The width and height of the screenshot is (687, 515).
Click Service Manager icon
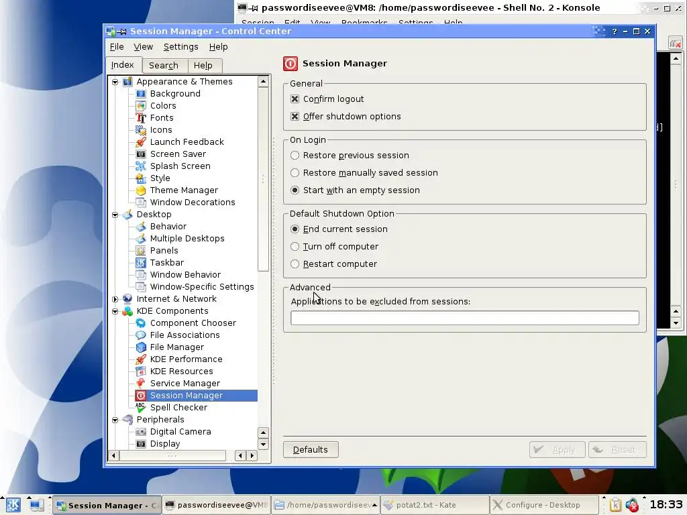pyautogui.click(x=141, y=383)
